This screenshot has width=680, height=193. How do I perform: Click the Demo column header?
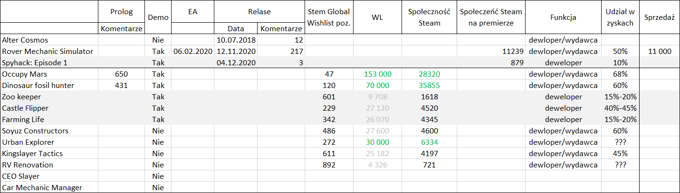point(157,18)
